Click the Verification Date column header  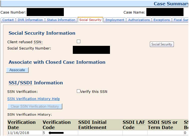tap(22, 125)
